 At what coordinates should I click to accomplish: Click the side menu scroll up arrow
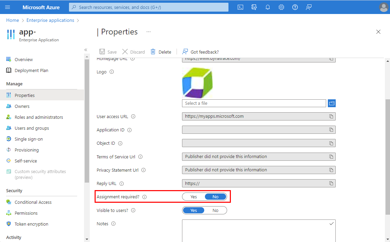pos(87,57)
